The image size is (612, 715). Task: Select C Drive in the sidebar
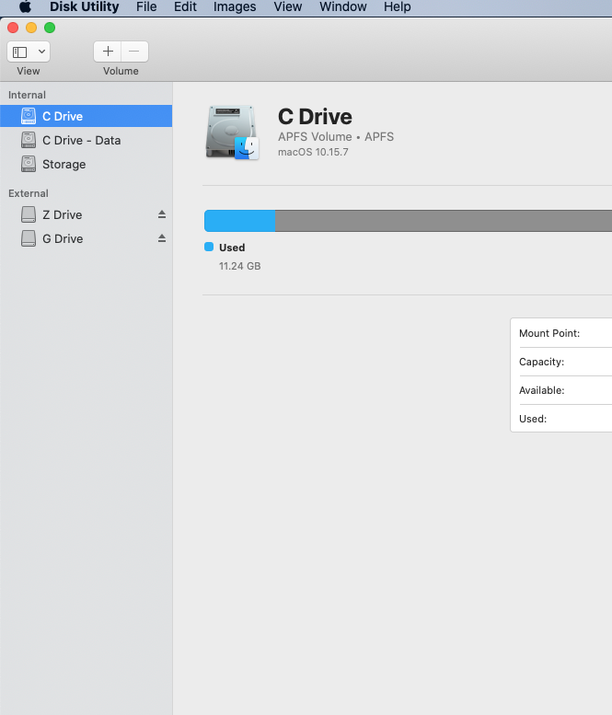coord(87,116)
